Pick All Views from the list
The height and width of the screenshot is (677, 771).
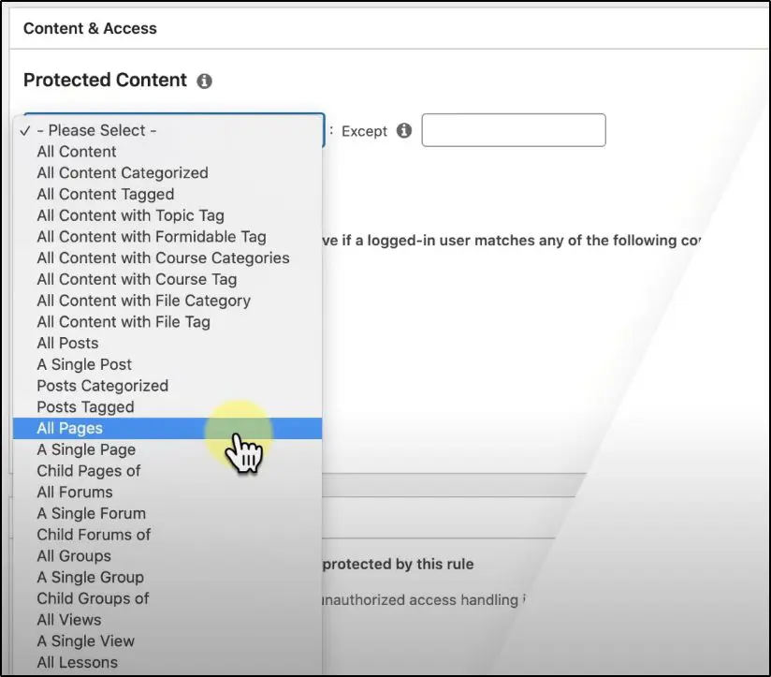tap(68, 620)
